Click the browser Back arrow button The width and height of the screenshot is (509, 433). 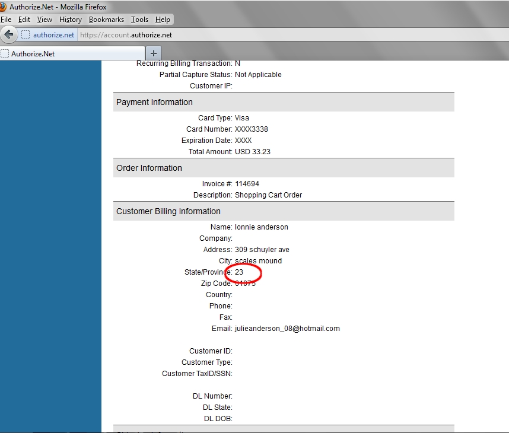pos(9,34)
